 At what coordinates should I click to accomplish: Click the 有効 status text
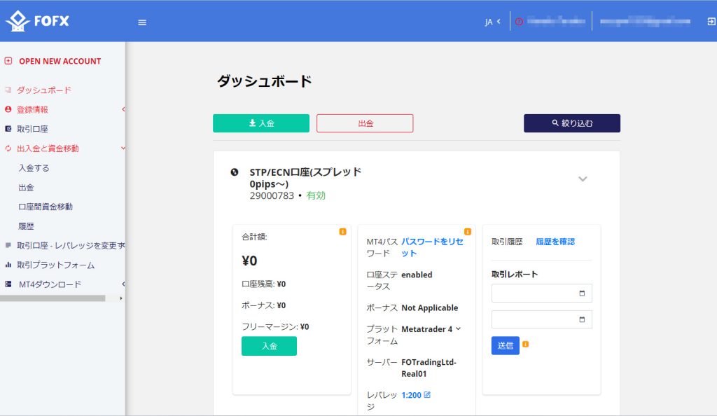[x=316, y=195]
